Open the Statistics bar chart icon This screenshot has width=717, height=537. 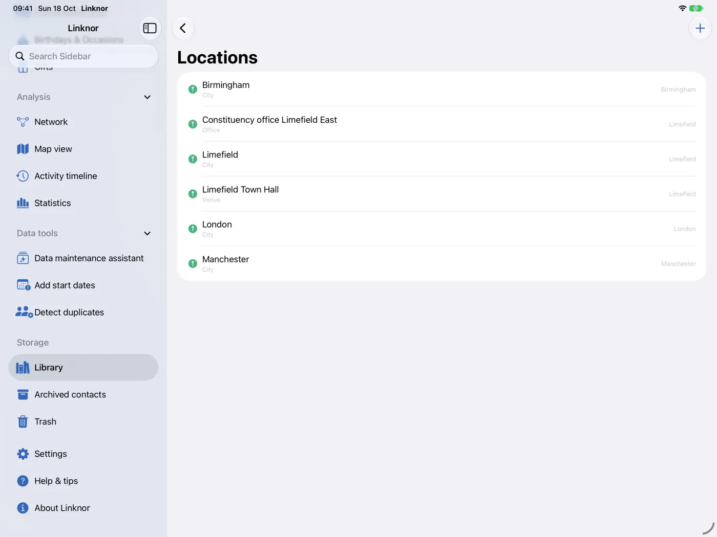coord(23,203)
